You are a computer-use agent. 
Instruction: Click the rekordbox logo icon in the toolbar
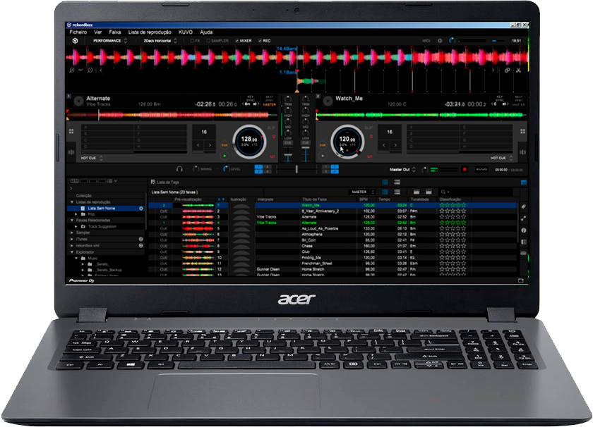[75, 41]
